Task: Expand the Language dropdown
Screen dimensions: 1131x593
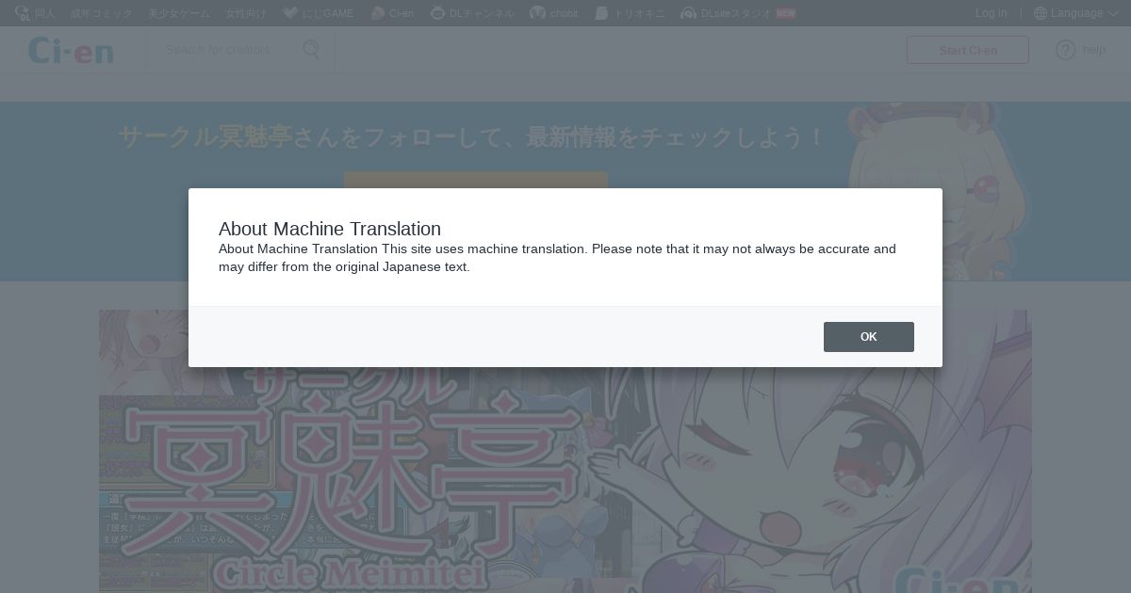Action: click(1075, 13)
